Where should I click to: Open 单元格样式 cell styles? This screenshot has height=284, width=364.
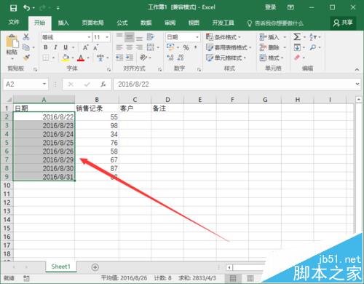[226, 58]
